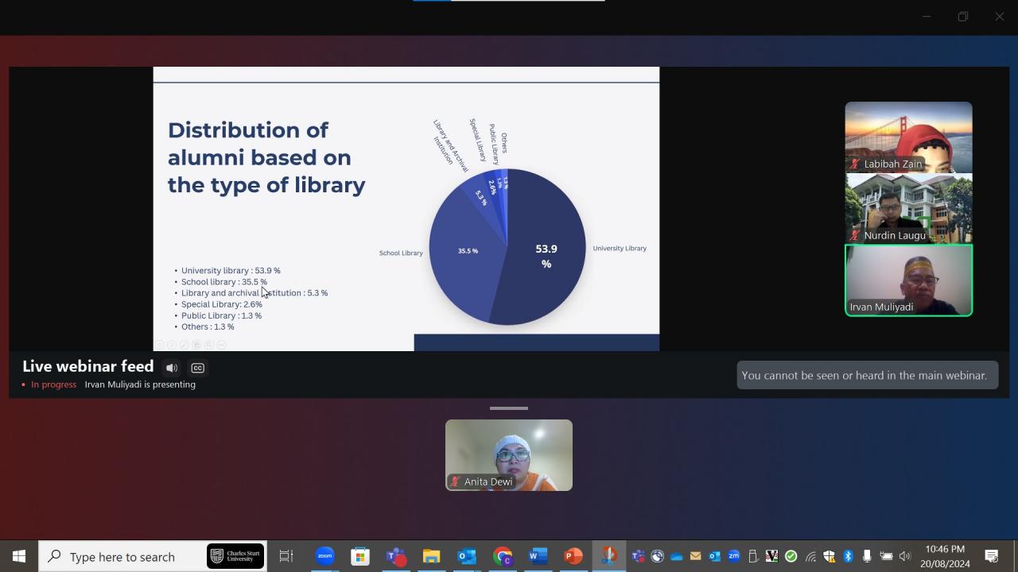Collapse the self-view using the drag handle

point(508,408)
